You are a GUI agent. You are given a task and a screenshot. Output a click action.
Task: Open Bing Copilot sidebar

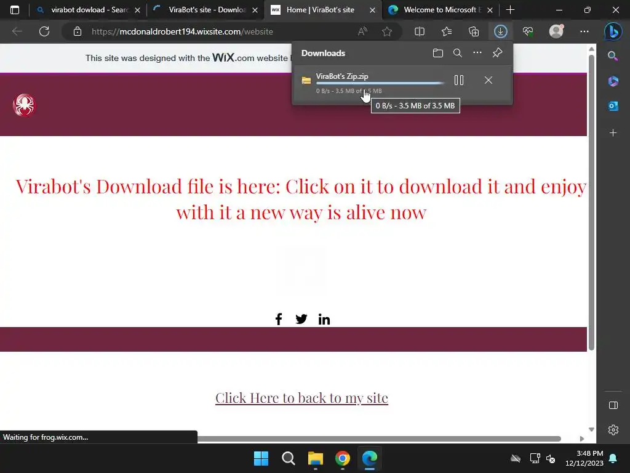(x=613, y=31)
